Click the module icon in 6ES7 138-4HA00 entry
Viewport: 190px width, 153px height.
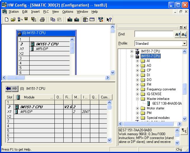tap(149, 103)
